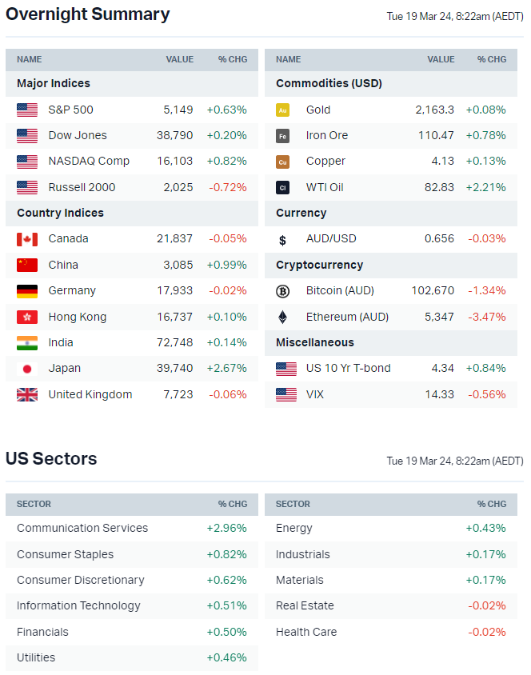Click the Bitcoin icon

click(x=282, y=291)
